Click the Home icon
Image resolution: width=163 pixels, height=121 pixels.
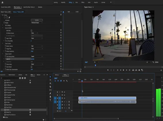tap(2, 3)
